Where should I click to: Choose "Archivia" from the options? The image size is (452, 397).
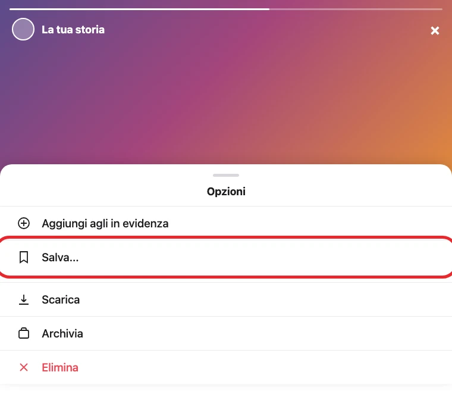(226, 333)
